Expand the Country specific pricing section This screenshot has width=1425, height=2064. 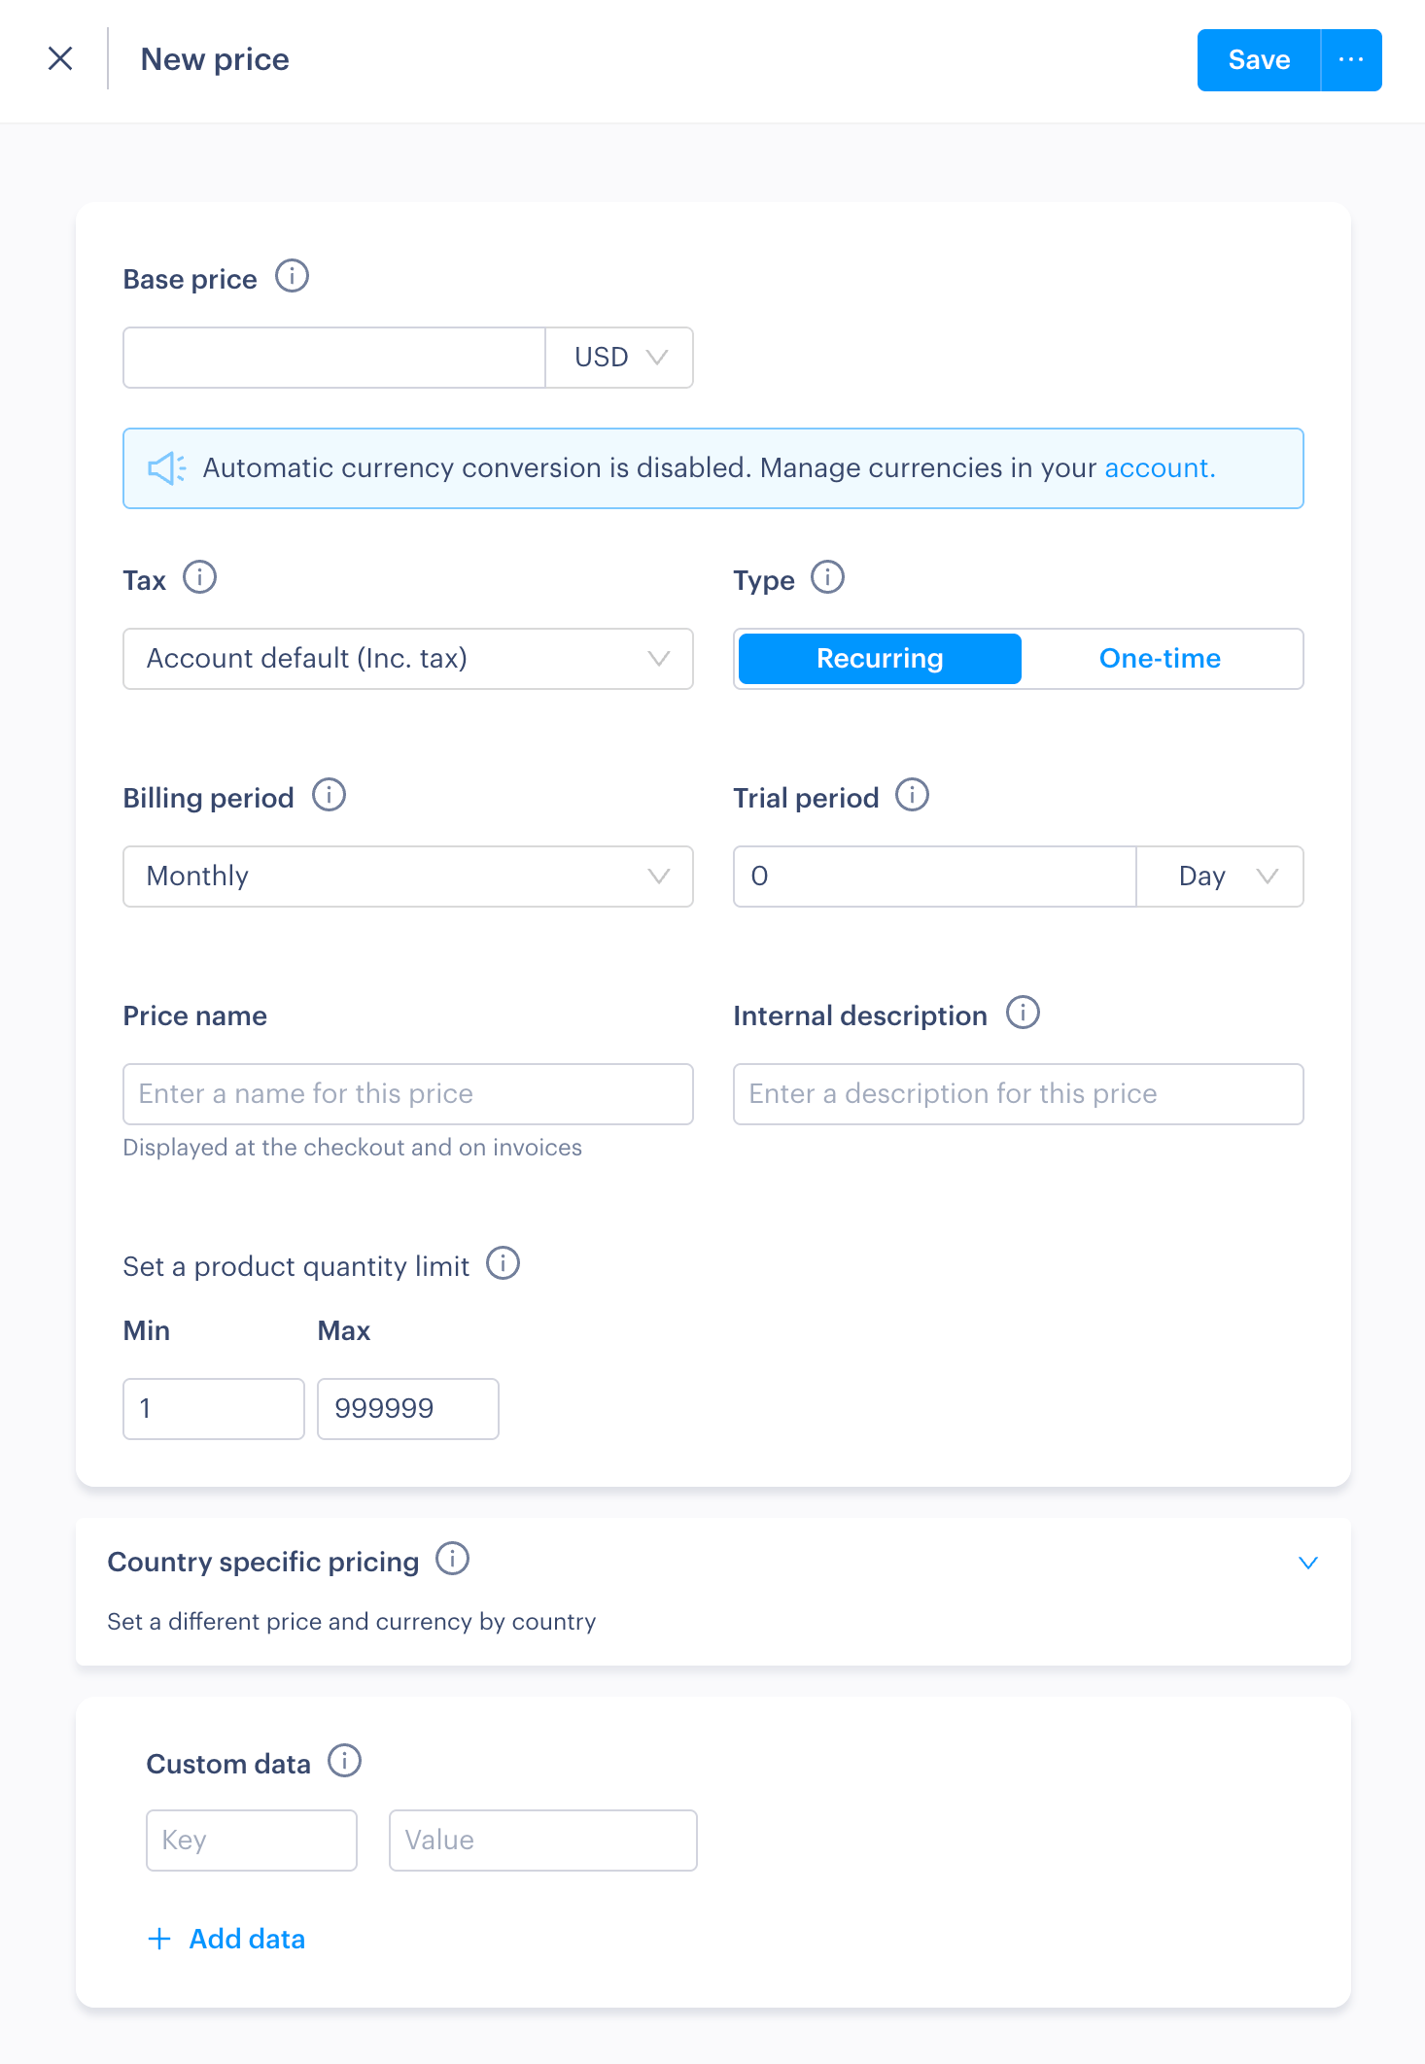(1308, 1563)
